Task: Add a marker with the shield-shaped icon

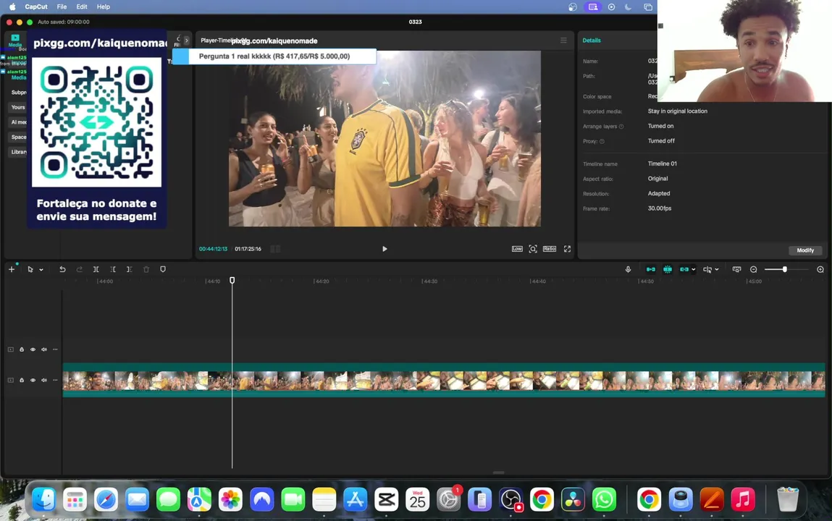Action: tap(163, 269)
